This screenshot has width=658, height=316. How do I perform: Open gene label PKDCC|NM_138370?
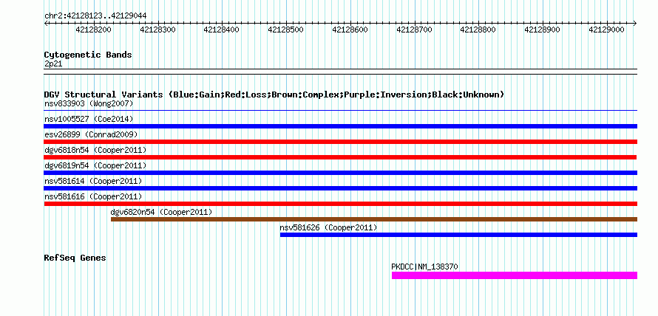[x=424, y=267]
